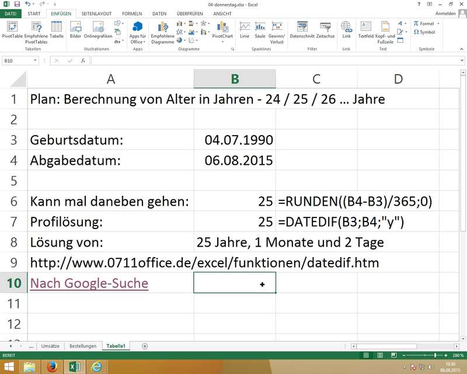Open Apps für Office
This screenshot has height=374, width=467.
(x=137, y=32)
